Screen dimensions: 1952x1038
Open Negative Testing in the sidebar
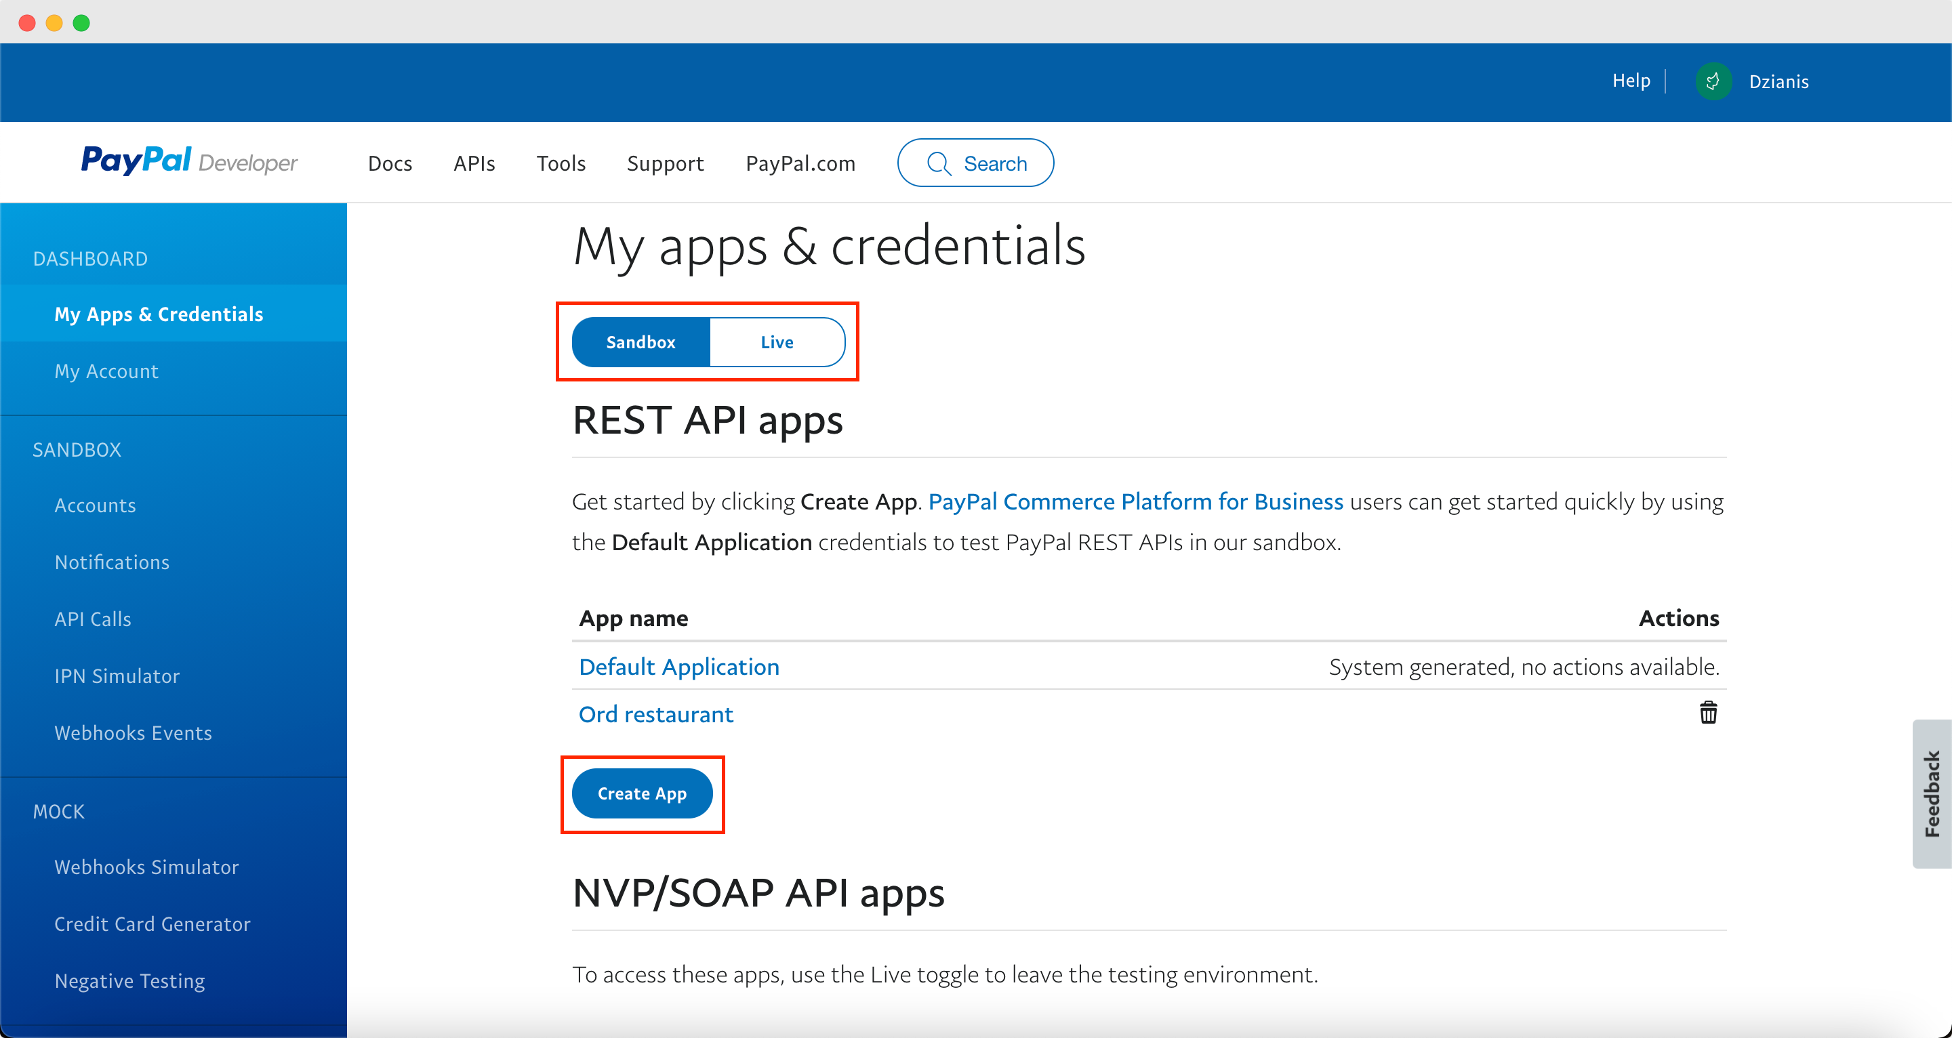(129, 980)
